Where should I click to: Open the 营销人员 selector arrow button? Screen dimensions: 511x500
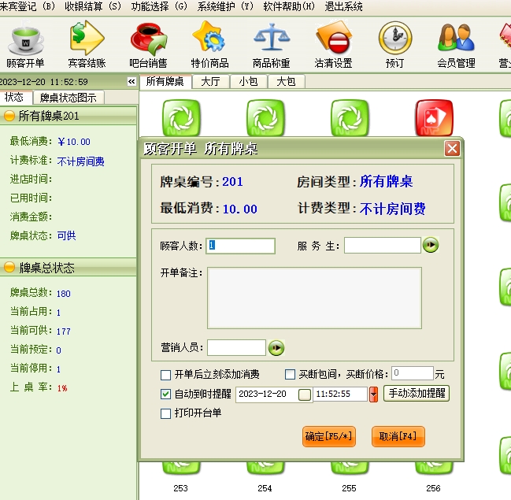pos(276,348)
